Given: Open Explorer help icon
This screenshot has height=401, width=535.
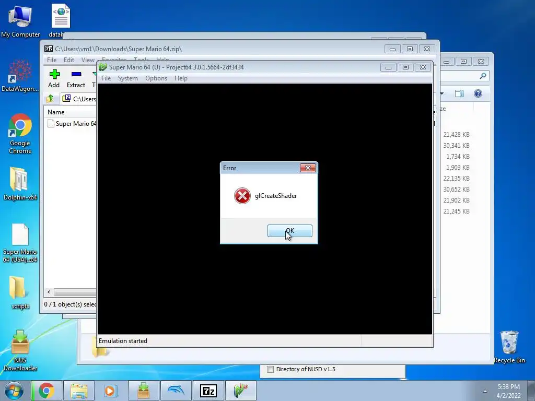Looking at the screenshot, I should (478, 93).
